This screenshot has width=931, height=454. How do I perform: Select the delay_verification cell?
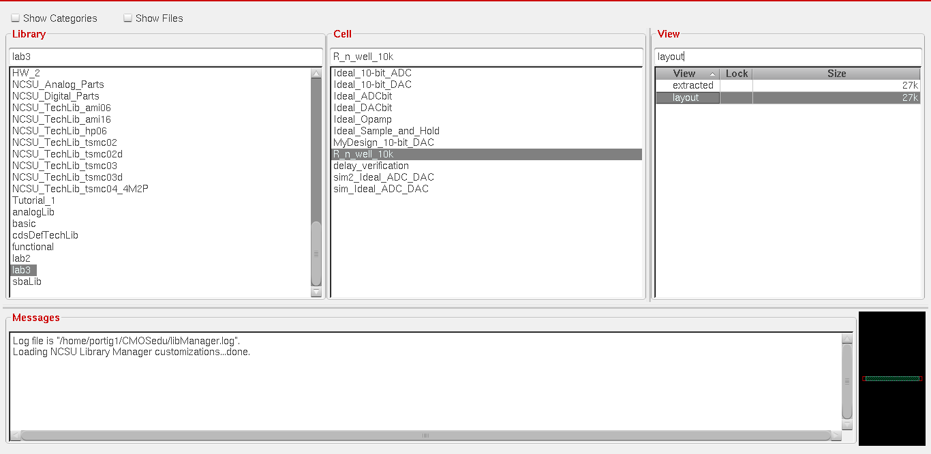pyautogui.click(x=371, y=166)
